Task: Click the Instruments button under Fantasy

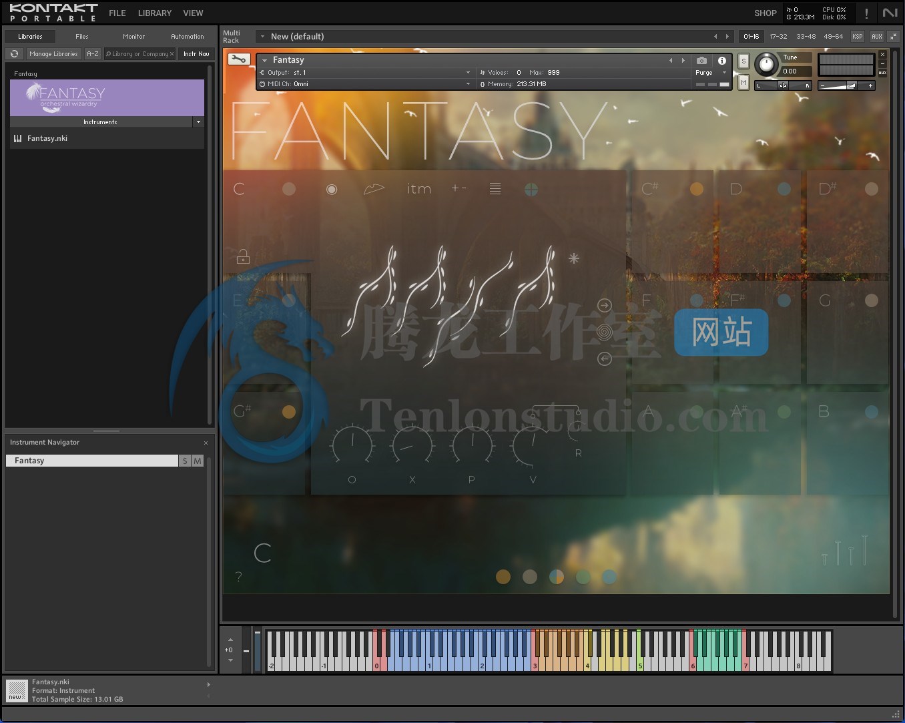Action: click(100, 122)
